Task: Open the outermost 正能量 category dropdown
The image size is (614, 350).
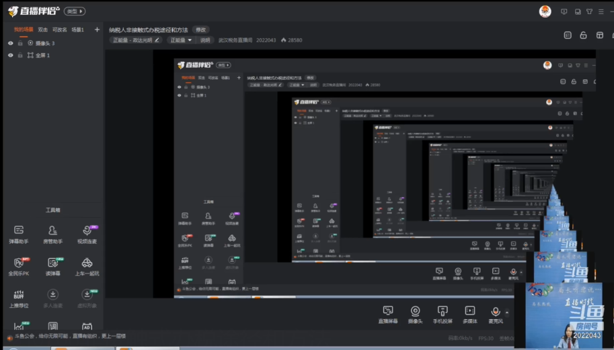Action: pyautogui.click(x=181, y=40)
